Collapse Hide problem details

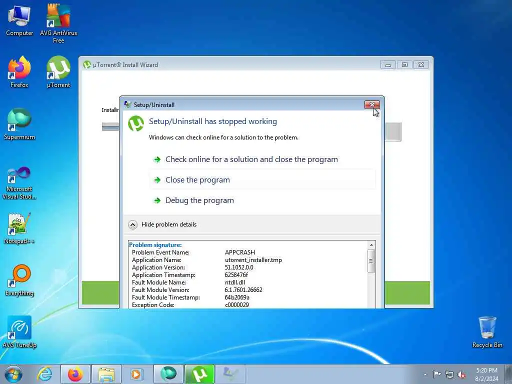pyautogui.click(x=162, y=224)
